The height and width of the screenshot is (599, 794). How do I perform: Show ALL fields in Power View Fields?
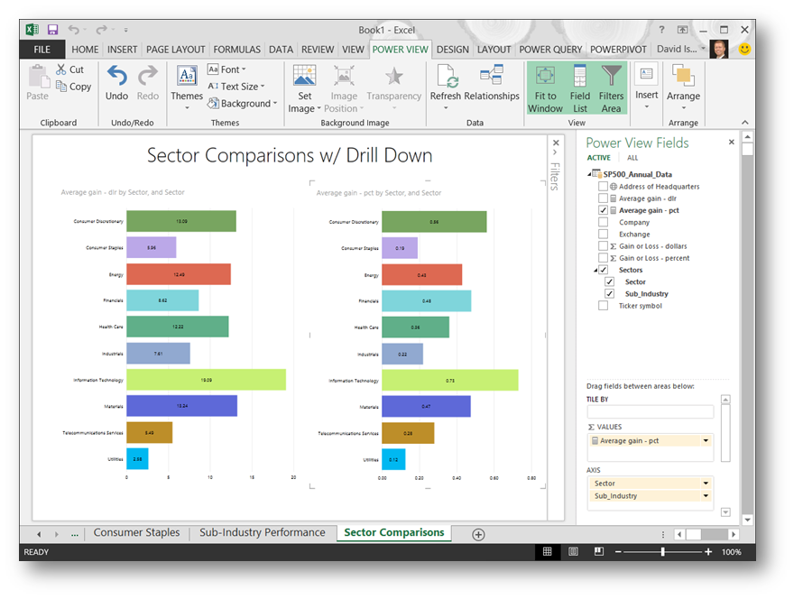[632, 158]
